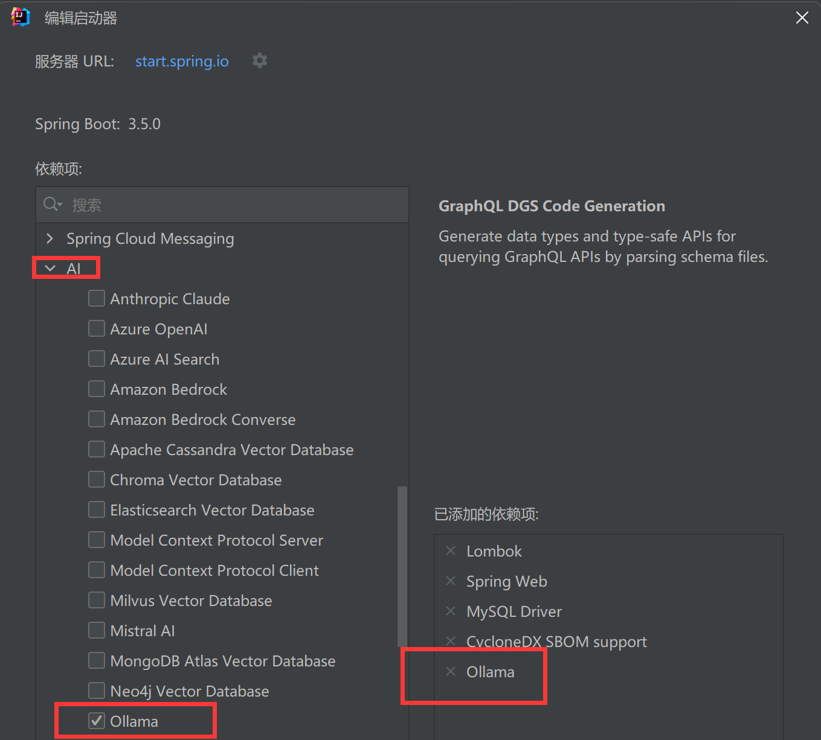This screenshot has width=821, height=740.
Task: Remove Spring Web from added dependencies
Action: tap(451, 581)
